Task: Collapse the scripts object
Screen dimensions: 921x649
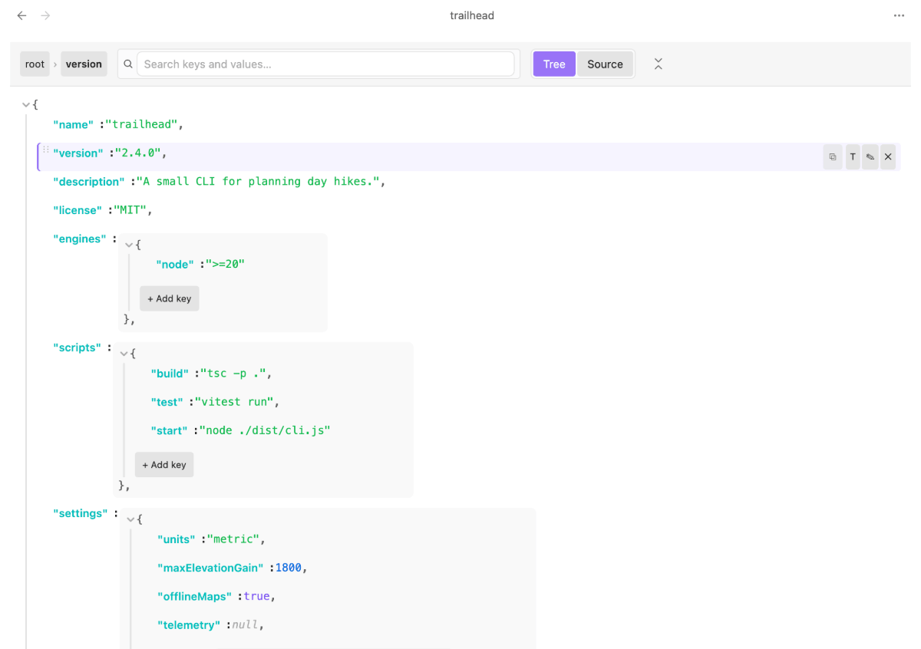Action: 124,354
